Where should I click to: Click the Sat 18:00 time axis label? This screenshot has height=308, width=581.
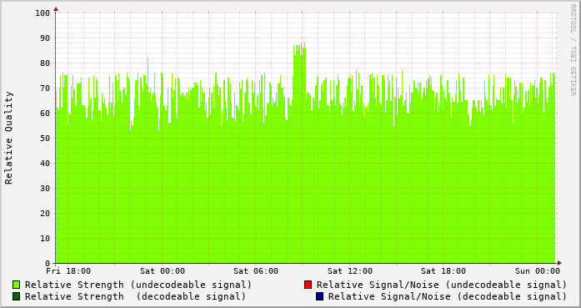443,271
